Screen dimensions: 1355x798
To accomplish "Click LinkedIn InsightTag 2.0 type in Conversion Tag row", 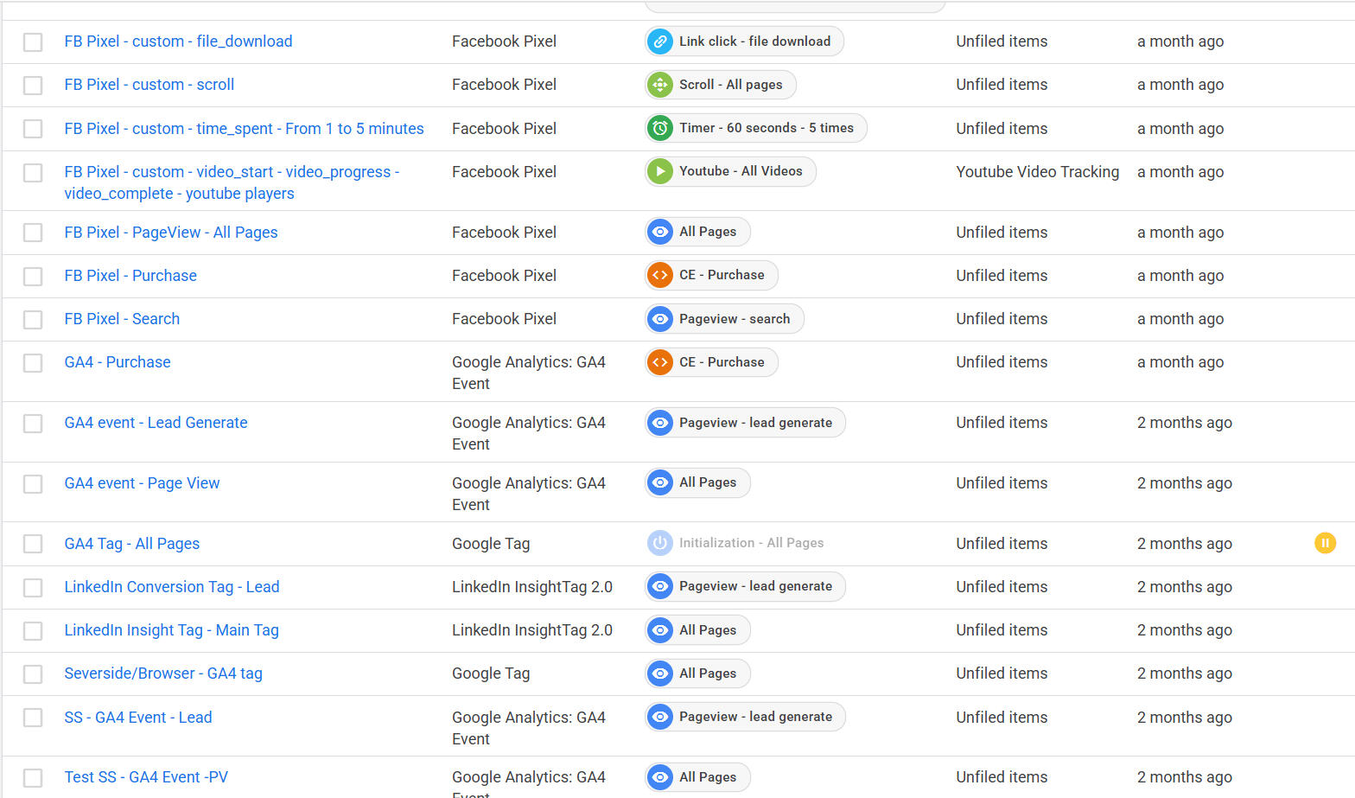I will (x=532, y=587).
